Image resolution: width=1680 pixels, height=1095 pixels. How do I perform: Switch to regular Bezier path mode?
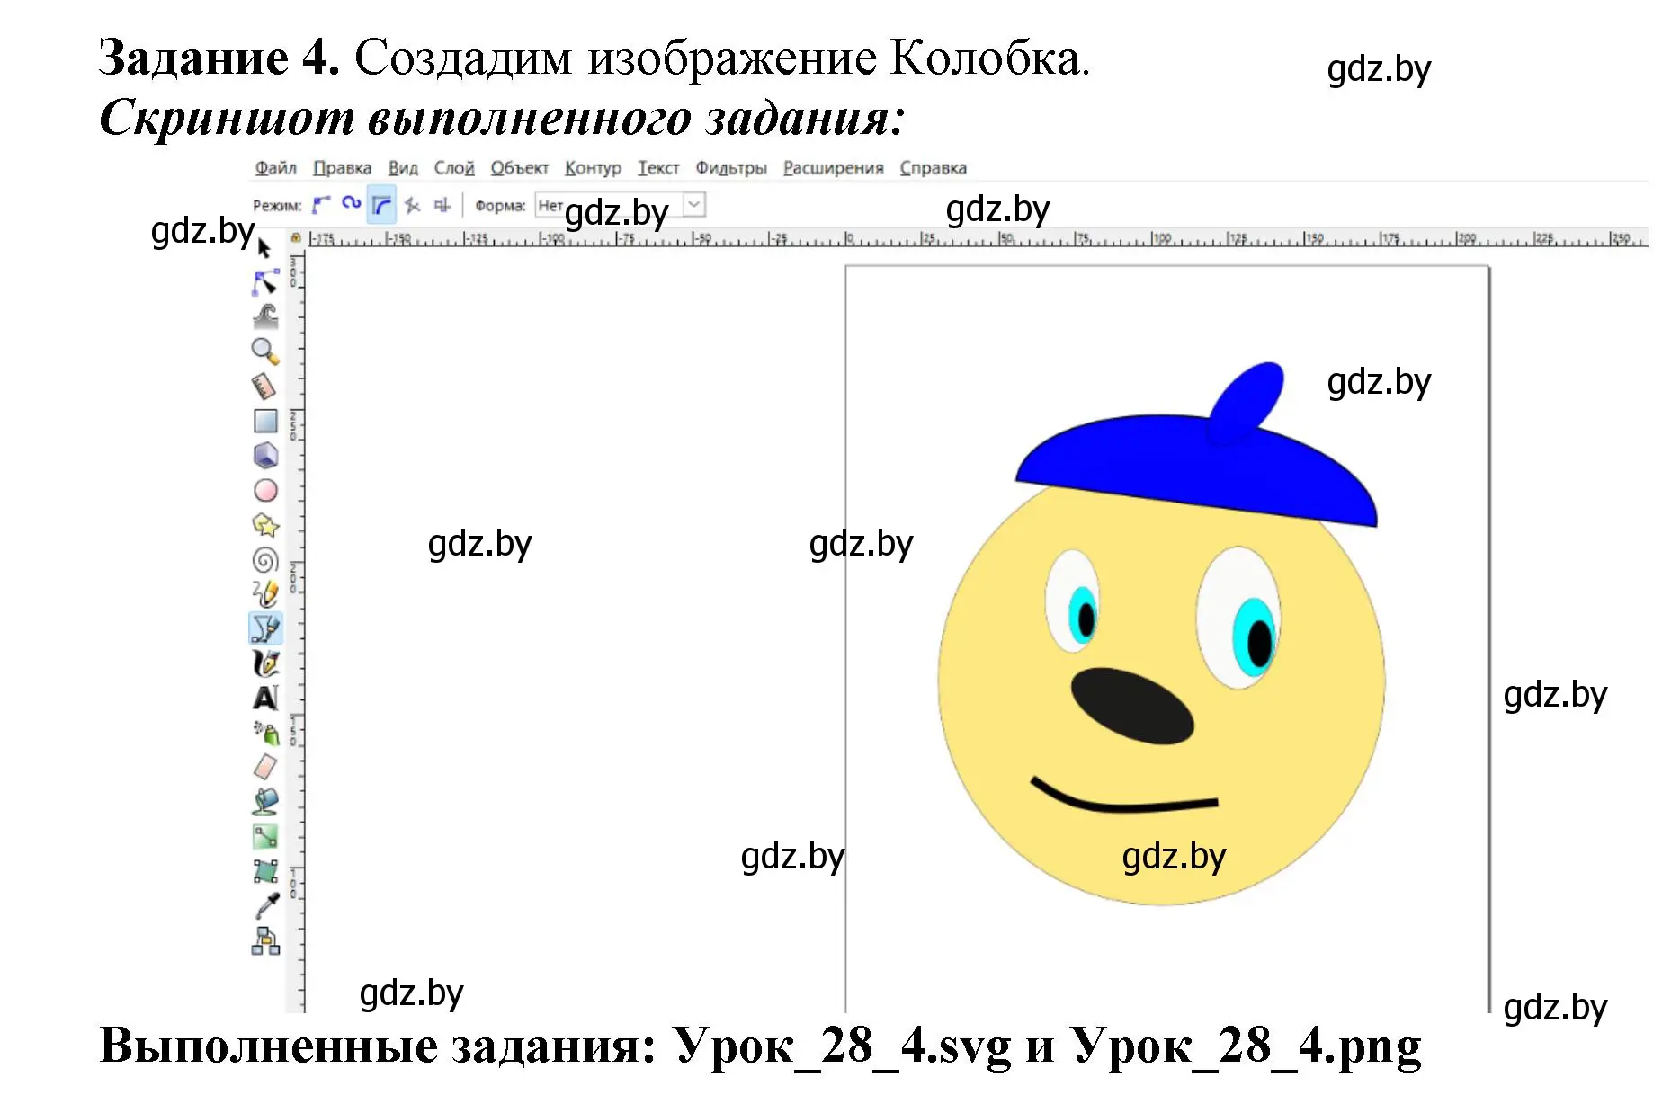pyautogui.click(x=321, y=205)
